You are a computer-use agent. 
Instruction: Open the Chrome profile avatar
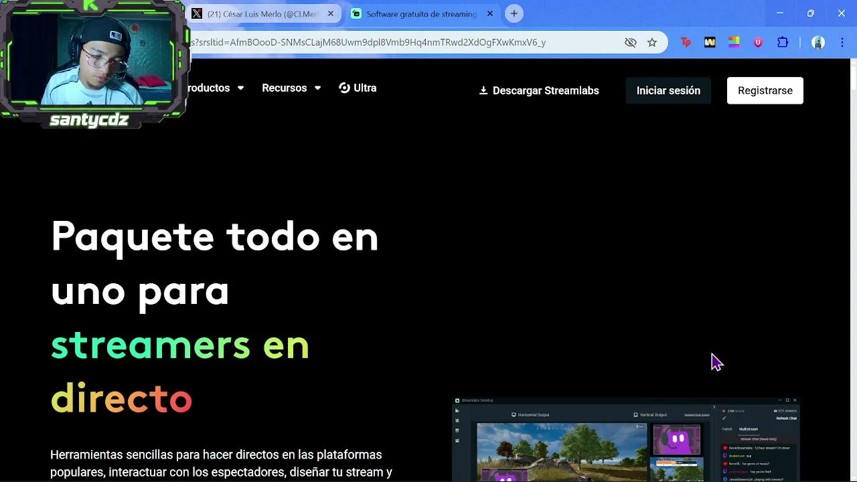(817, 42)
